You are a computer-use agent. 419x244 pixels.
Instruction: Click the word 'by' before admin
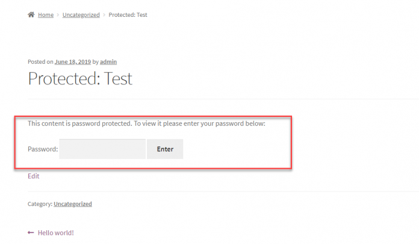click(95, 61)
